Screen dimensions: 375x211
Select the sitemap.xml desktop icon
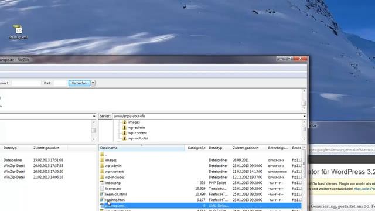pos(18,32)
